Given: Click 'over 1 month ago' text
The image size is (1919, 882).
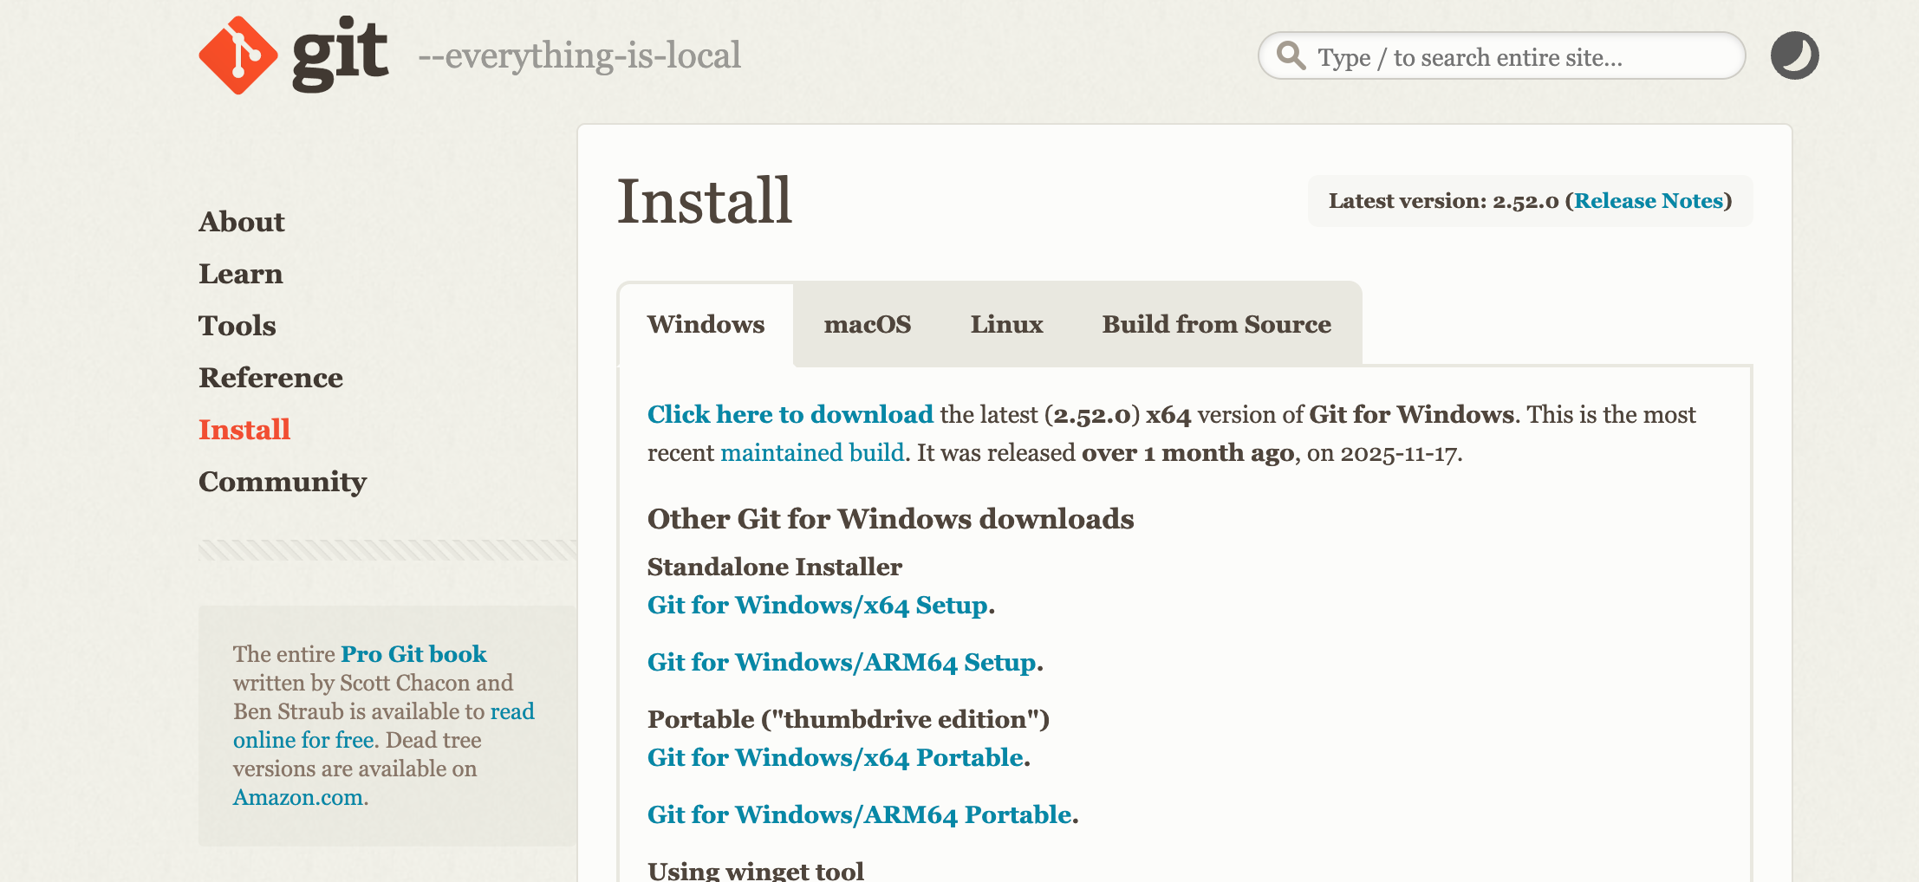Looking at the screenshot, I should (1187, 452).
